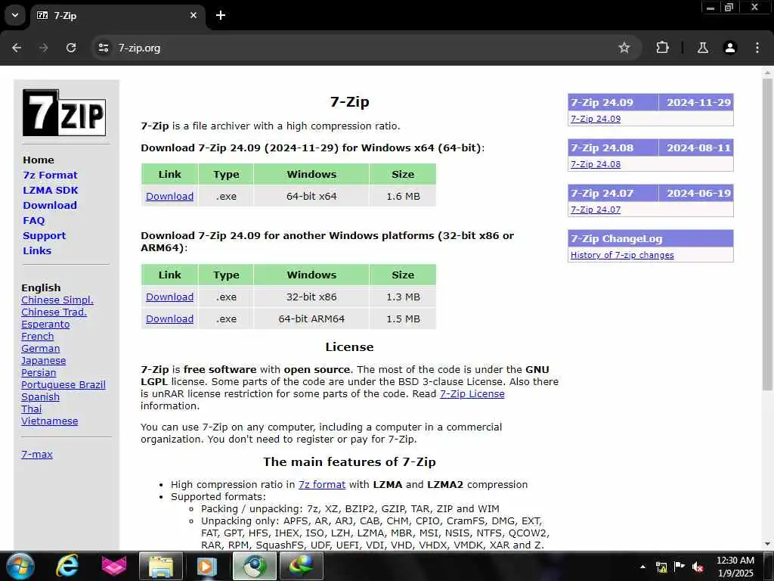The height and width of the screenshot is (581, 774).
Task: Open the LZMA SDK sidebar link
Action: [51, 190]
